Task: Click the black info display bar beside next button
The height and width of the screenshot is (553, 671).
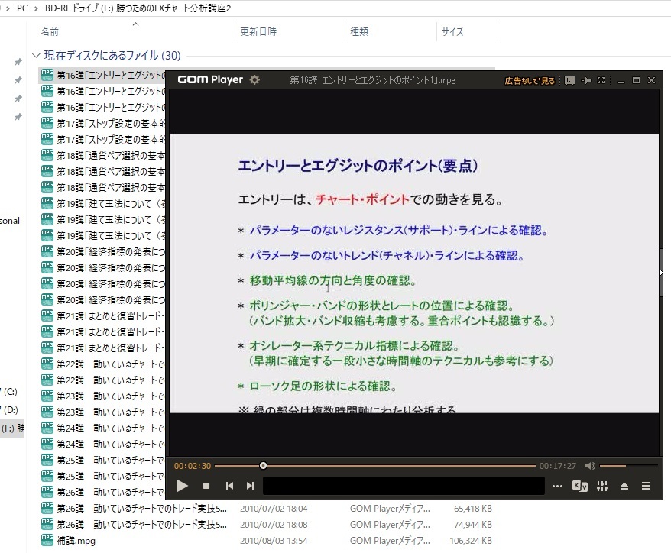Action: (404, 486)
